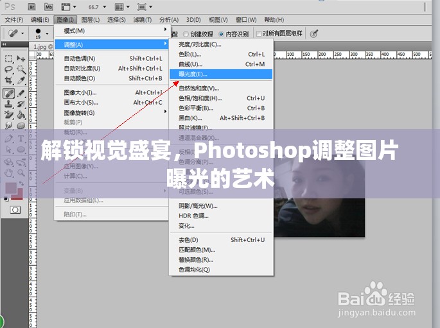Select the Clone Stamp tool
The width and height of the screenshot is (440, 328).
click(9, 104)
